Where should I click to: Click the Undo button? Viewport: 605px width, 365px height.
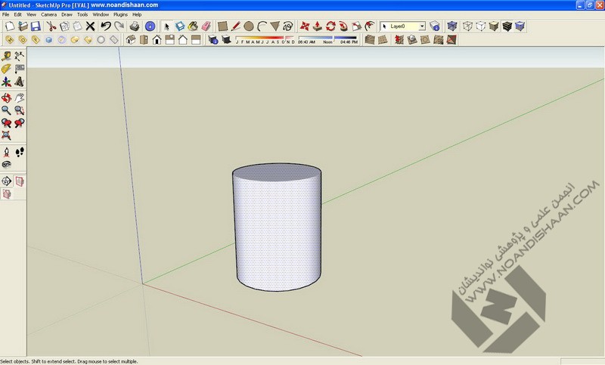[105, 26]
